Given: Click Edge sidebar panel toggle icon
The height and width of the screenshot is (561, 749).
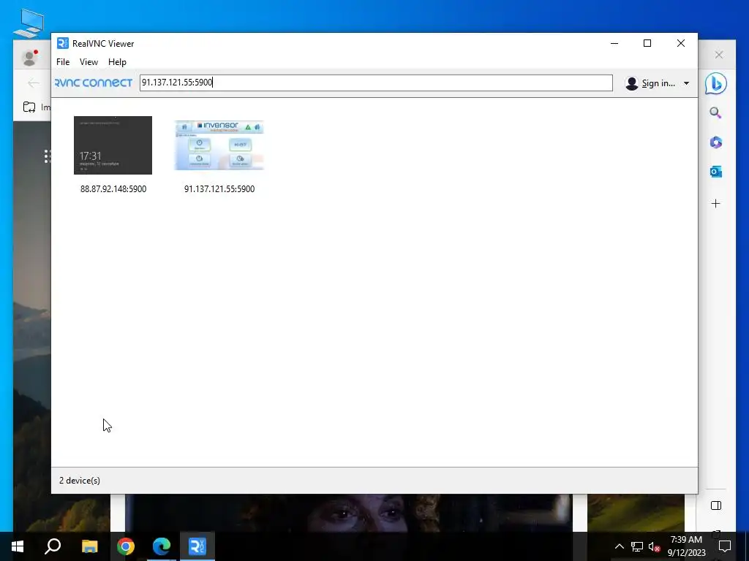Looking at the screenshot, I should click(715, 505).
